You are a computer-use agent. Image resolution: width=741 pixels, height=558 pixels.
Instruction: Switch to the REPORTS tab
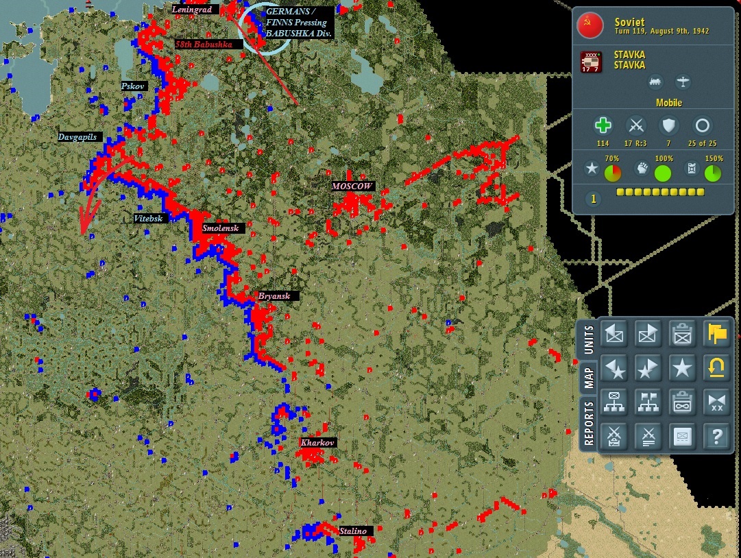point(589,424)
